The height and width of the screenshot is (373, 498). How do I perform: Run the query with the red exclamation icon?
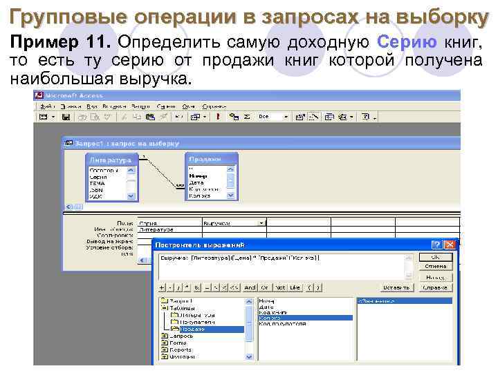click(x=218, y=117)
